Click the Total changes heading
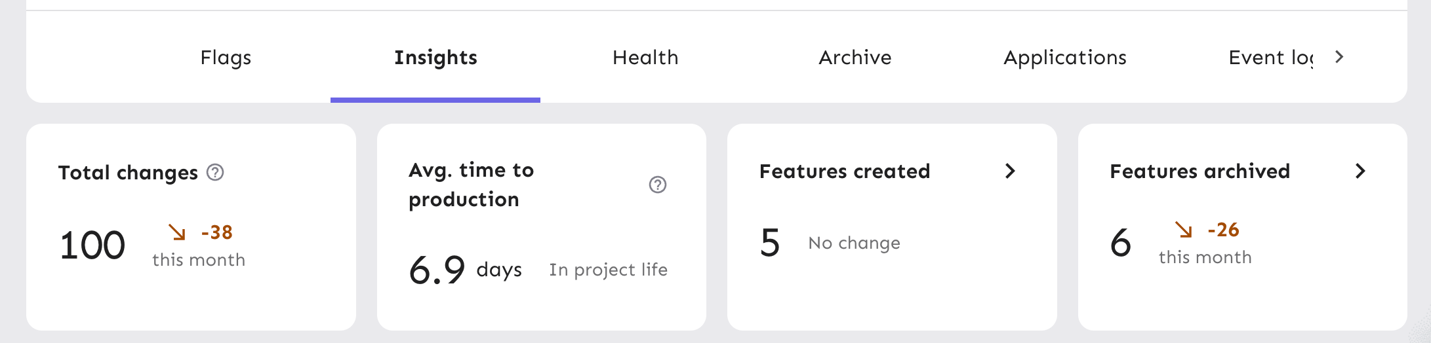The height and width of the screenshot is (343, 1431). tap(128, 173)
